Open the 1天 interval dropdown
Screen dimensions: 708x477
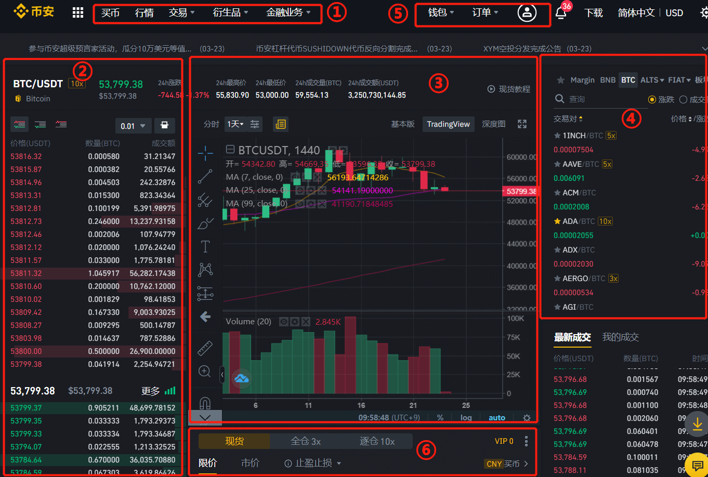point(235,124)
